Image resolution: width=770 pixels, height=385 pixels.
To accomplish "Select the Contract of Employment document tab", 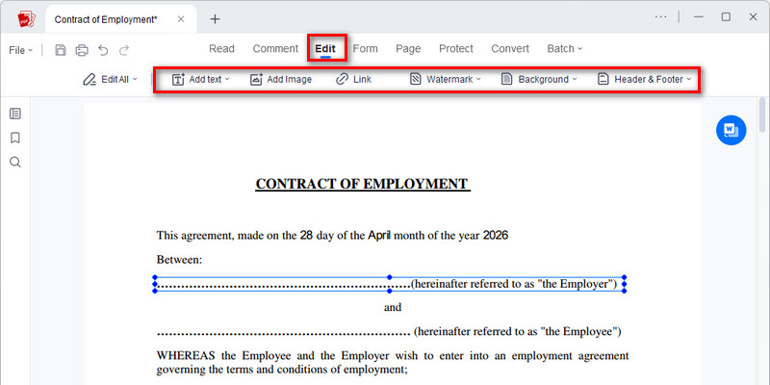I will click(121, 19).
